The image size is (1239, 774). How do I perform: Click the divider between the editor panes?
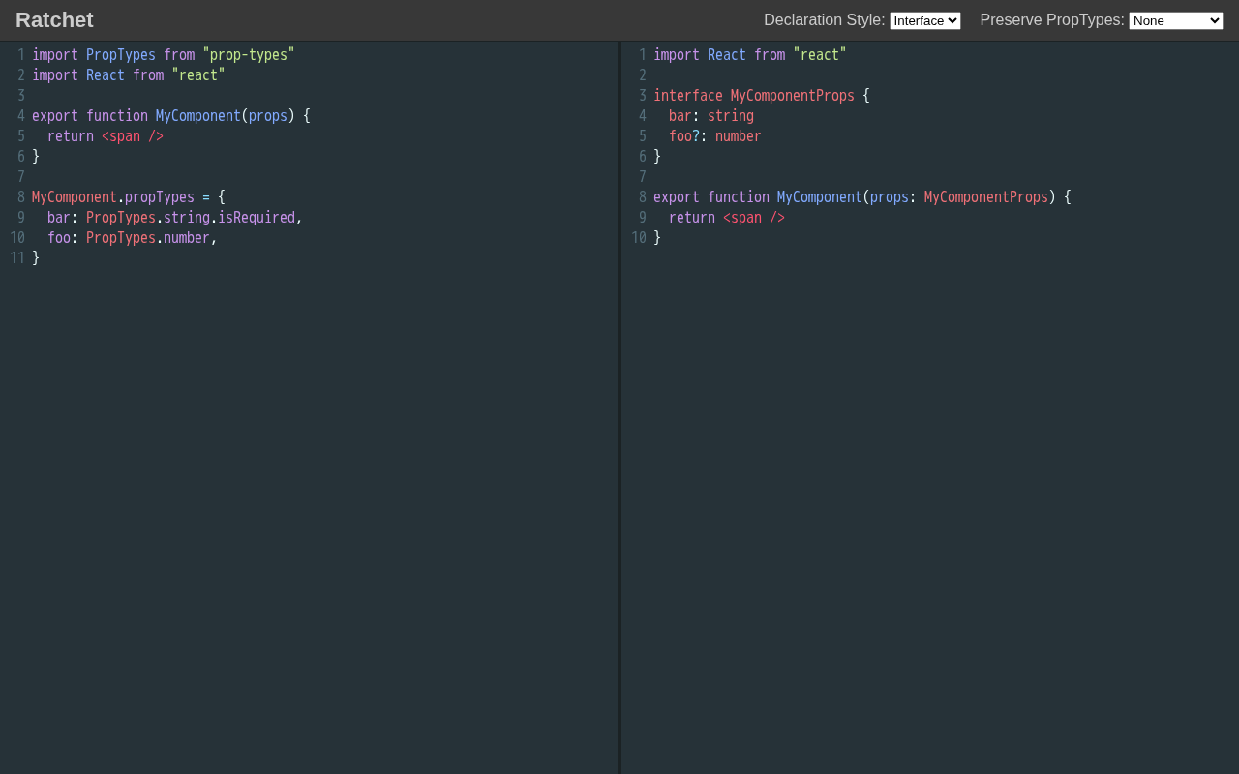click(x=619, y=406)
